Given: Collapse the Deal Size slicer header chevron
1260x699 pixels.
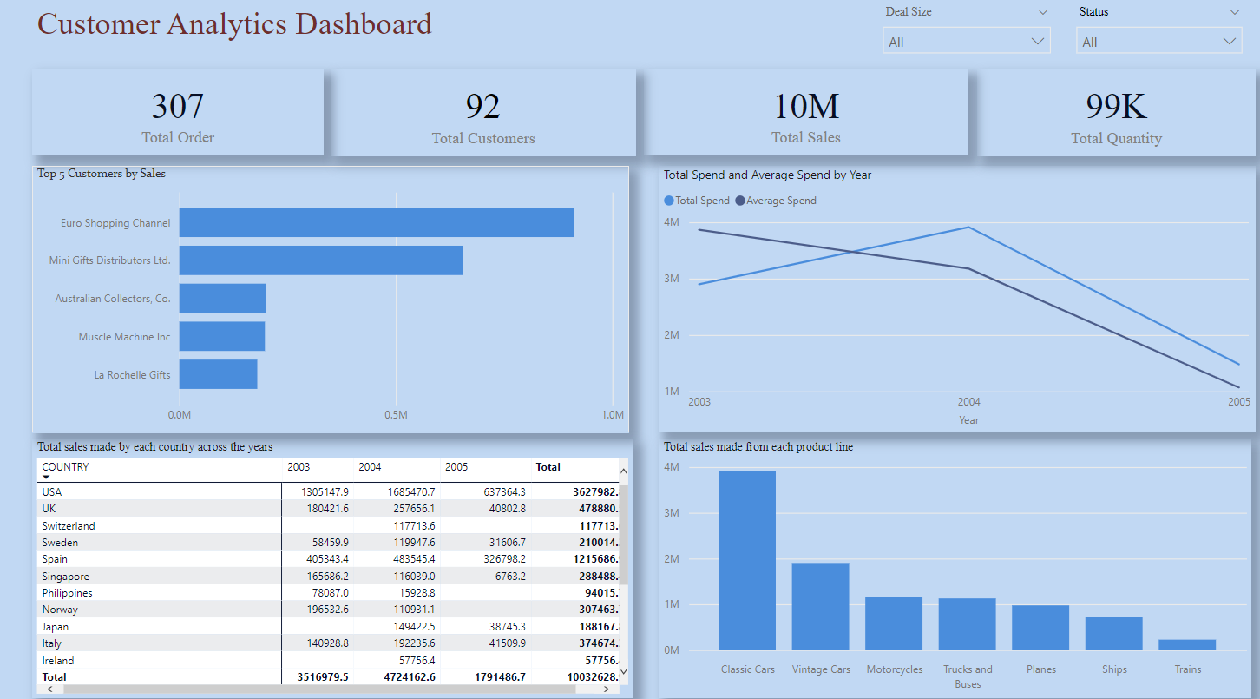Looking at the screenshot, I should tap(1042, 12).
